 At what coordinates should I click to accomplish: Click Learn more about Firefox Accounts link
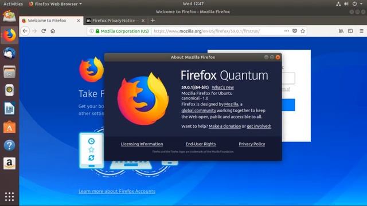click(117, 191)
